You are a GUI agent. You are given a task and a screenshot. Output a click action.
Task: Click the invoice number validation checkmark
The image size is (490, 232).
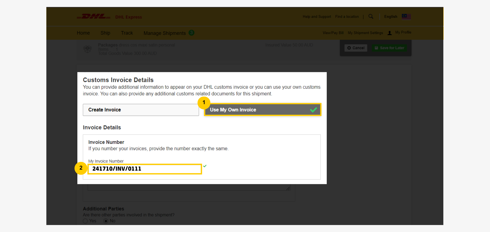(205, 166)
